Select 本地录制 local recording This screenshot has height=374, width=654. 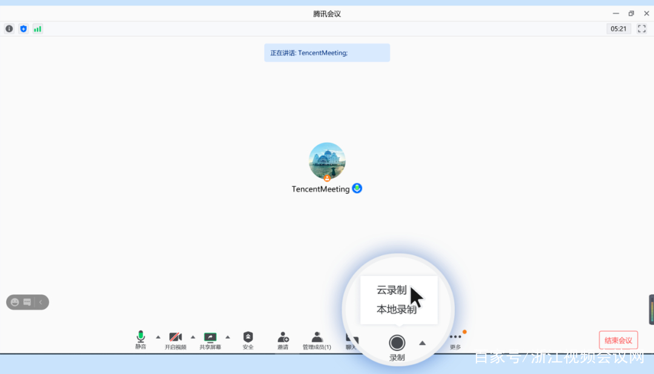[x=396, y=309]
